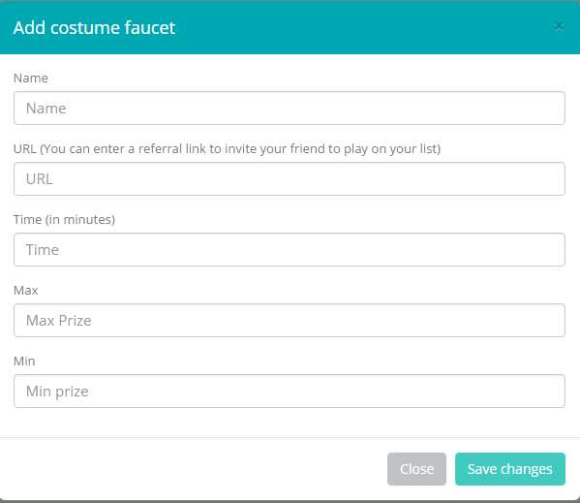Click the dark backdrop strip below the dialog
580x503 pixels.
pos(290,501)
